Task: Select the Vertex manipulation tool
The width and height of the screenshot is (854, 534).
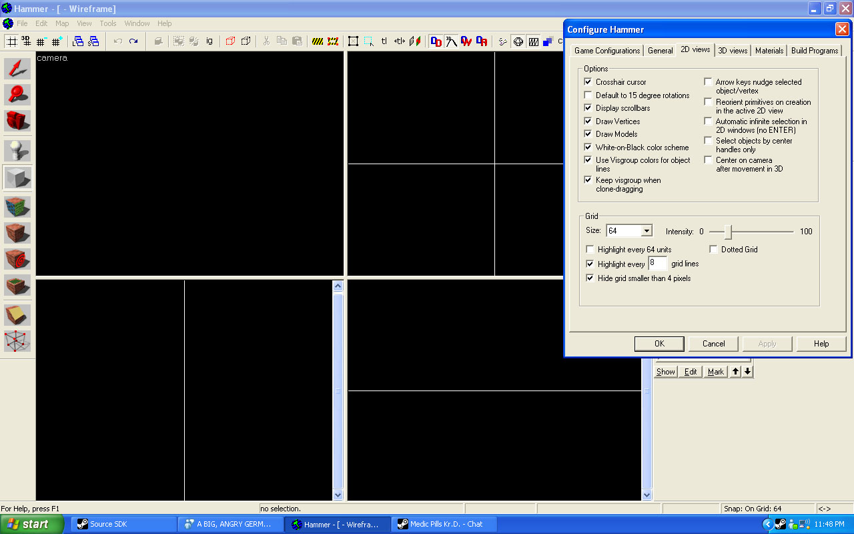Action: pyautogui.click(x=18, y=341)
